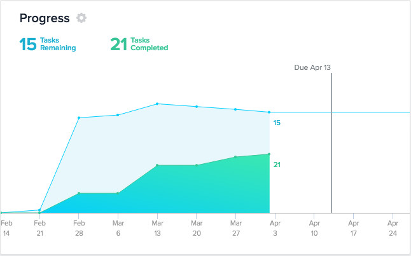The width and height of the screenshot is (411, 256).
Task: Click the Mar 13 completed tasks point
Action: (x=157, y=165)
